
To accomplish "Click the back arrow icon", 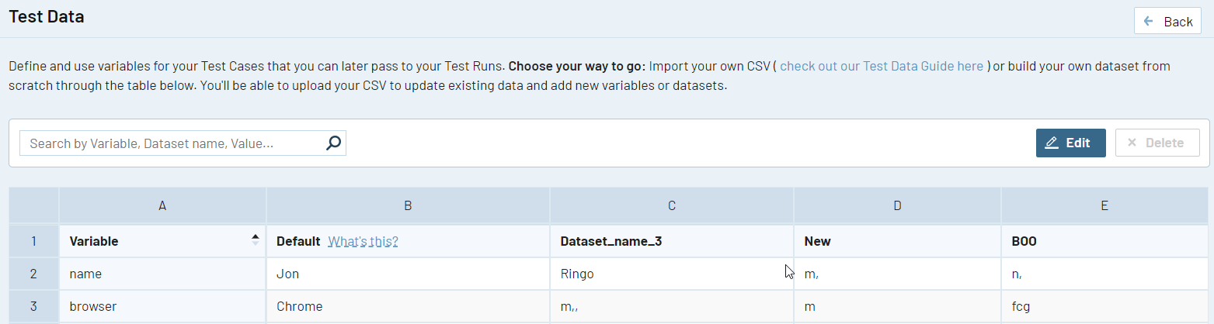I will pyautogui.click(x=1149, y=21).
